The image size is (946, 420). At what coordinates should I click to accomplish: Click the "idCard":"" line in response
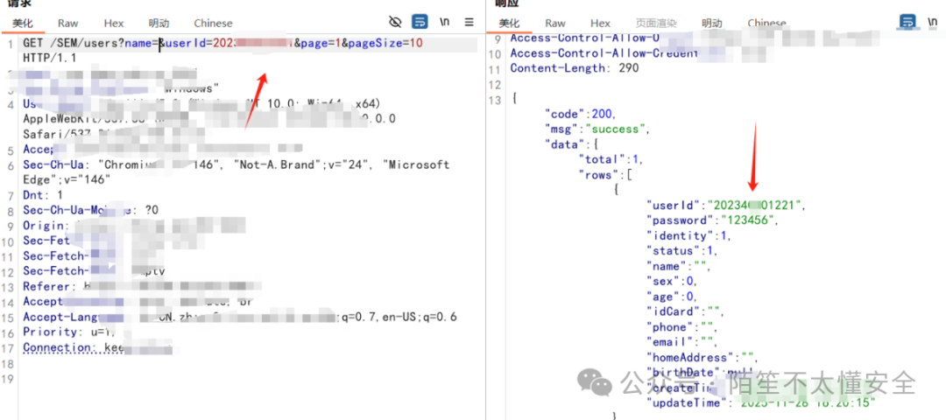(x=685, y=311)
